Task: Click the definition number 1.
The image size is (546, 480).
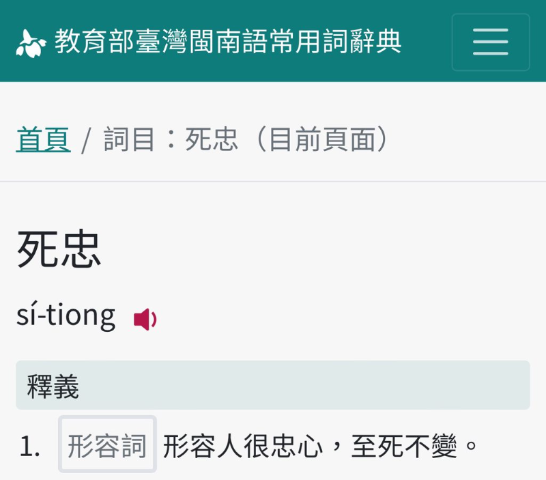Action: click(29, 447)
